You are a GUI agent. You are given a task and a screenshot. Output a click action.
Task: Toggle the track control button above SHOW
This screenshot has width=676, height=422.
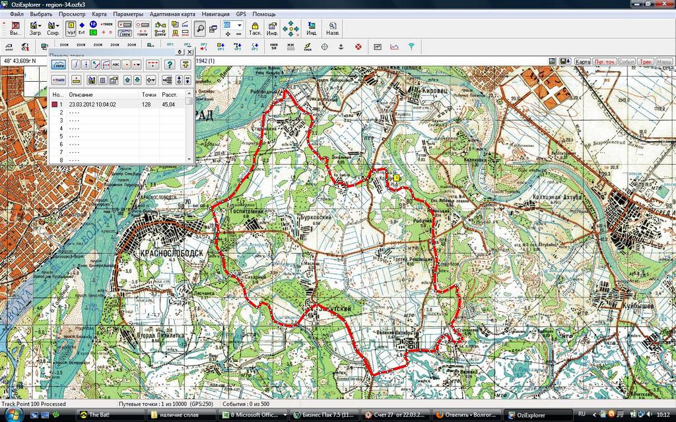coord(125,24)
